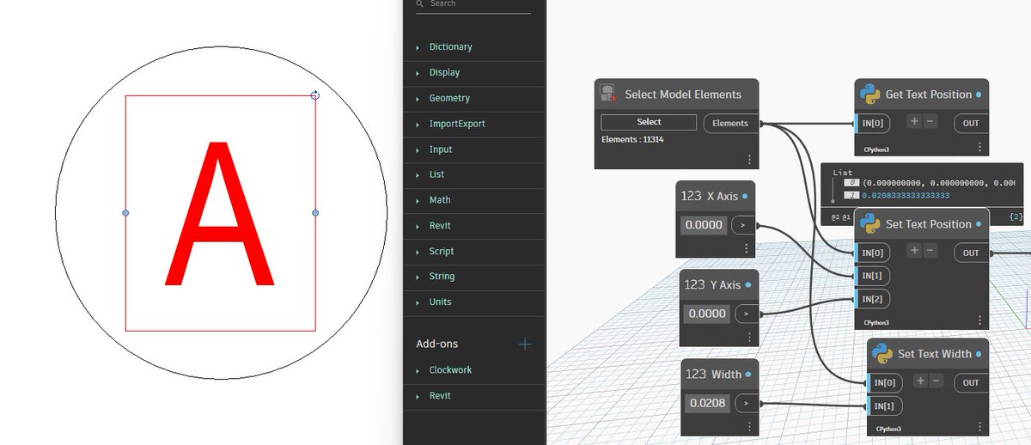Click the Python icon on Set Text Position
The height and width of the screenshot is (445, 1031).
[x=869, y=223]
